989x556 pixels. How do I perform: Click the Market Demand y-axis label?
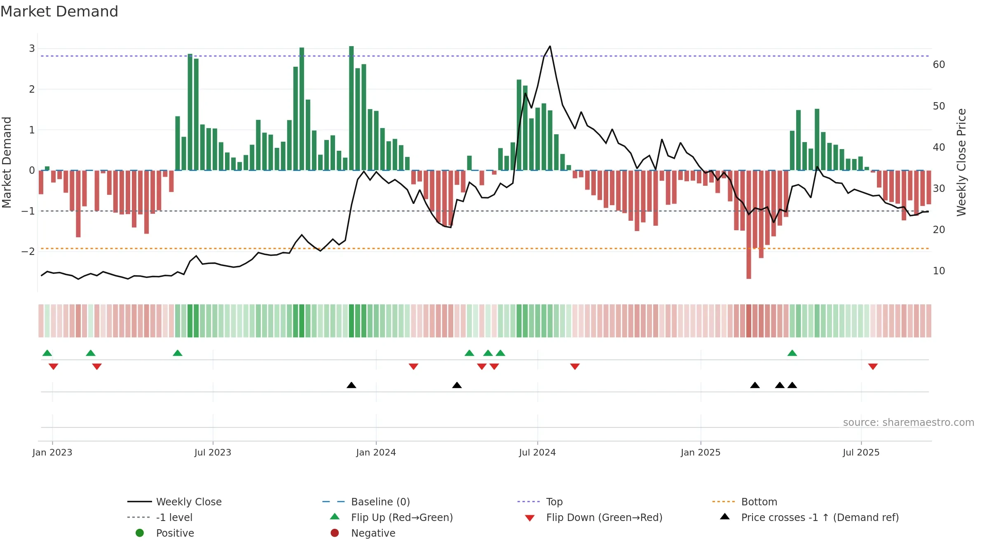pyautogui.click(x=7, y=162)
